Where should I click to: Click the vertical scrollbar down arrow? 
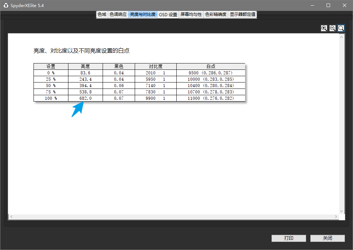341,211
